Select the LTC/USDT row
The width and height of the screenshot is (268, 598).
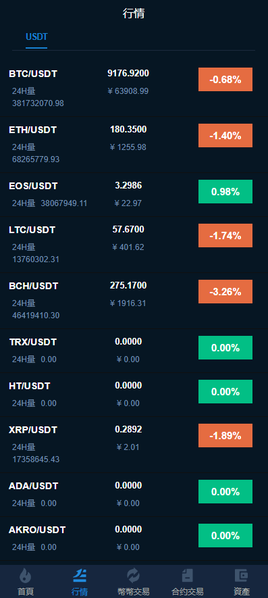pos(134,245)
